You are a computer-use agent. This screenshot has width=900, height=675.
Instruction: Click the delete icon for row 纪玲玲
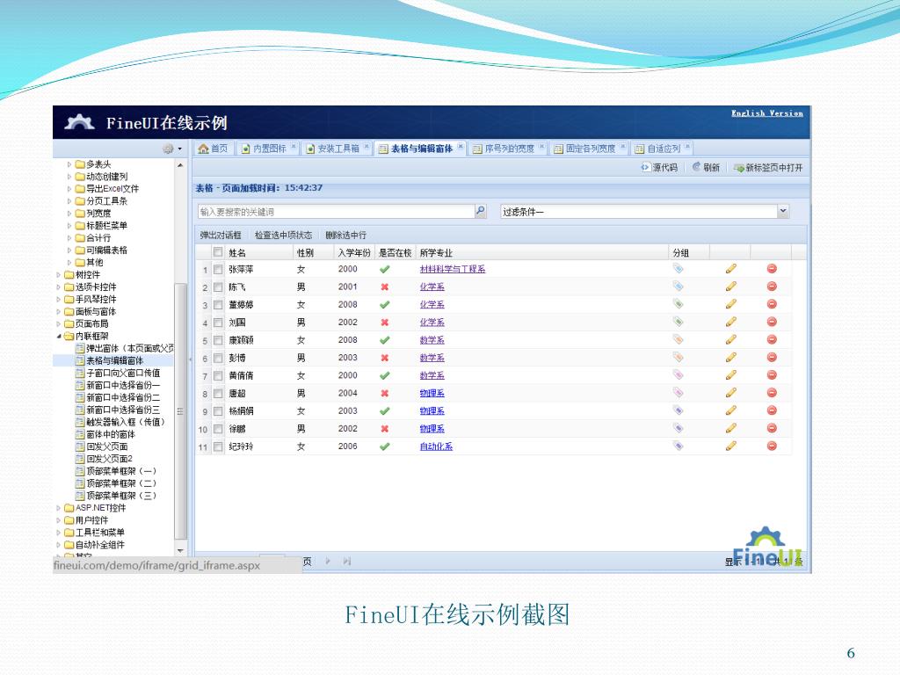(772, 446)
